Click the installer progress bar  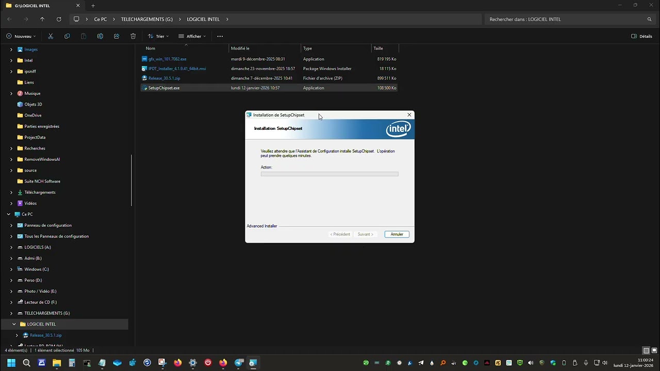tap(329, 174)
